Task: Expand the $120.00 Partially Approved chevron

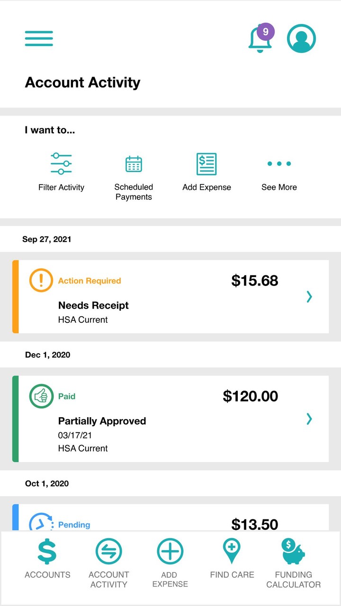Action: tap(309, 419)
